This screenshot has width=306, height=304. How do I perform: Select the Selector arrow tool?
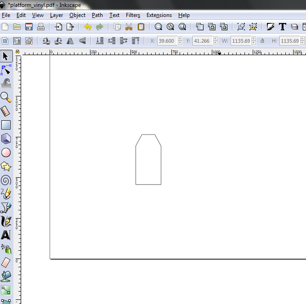point(6,56)
